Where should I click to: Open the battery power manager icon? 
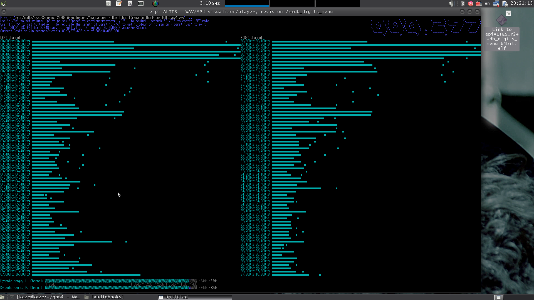(x=505, y=4)
